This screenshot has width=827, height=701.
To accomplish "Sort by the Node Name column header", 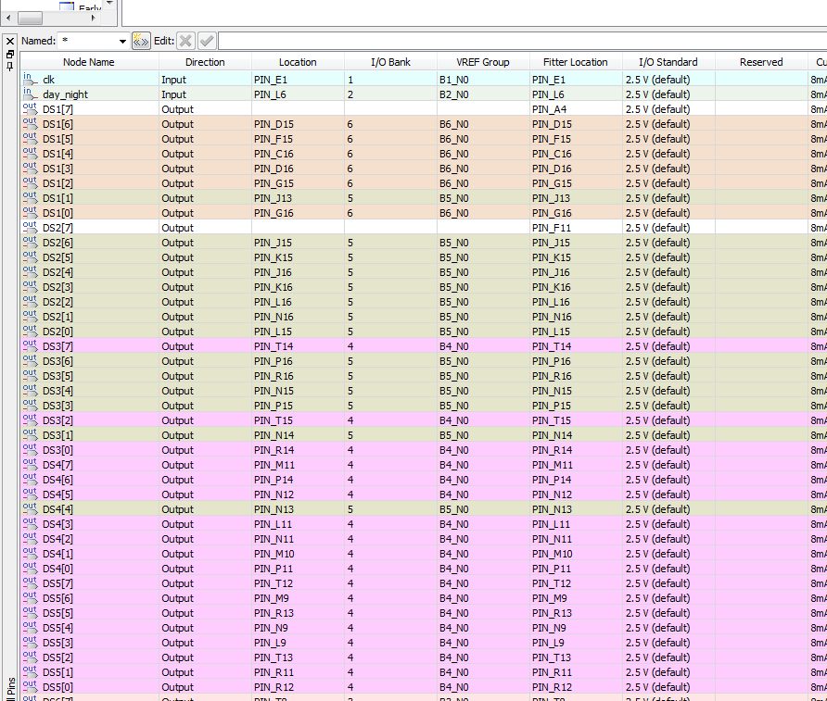I will pos(89,62).
